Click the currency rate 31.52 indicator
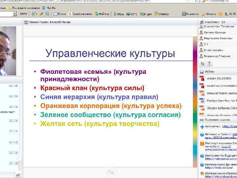Image resolution: width=237 pixels, height=178 pixels. point(230,14)
